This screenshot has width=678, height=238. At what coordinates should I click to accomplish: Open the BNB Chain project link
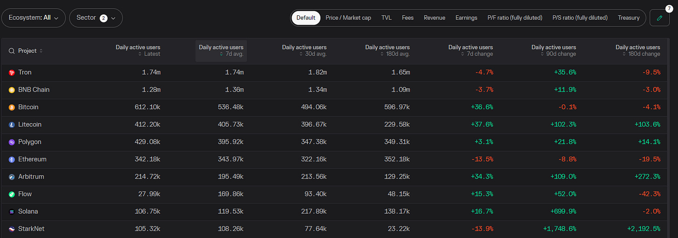34,90
